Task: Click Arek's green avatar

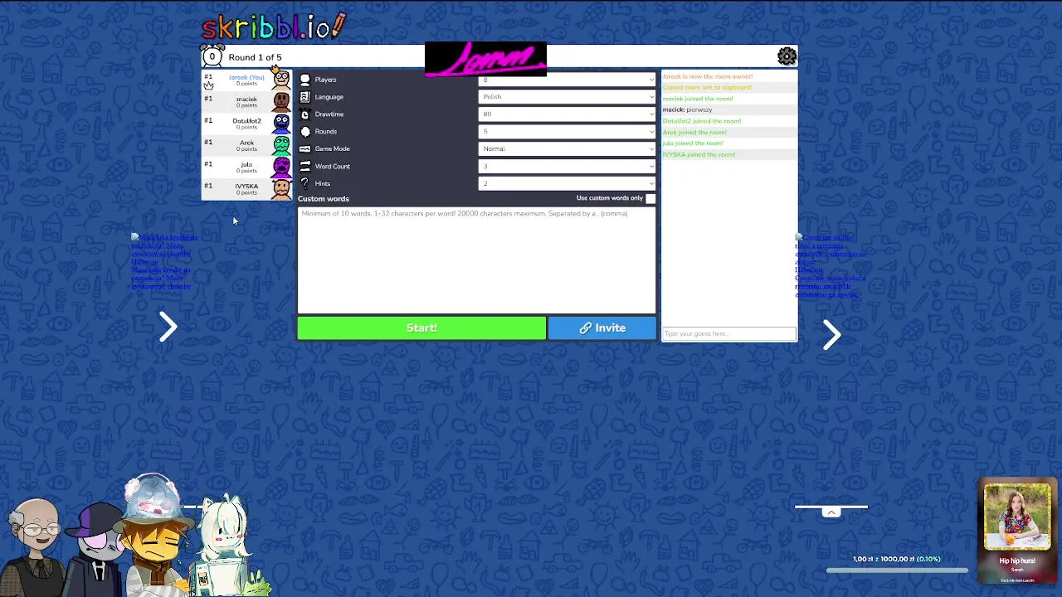Action: (281, 145)
